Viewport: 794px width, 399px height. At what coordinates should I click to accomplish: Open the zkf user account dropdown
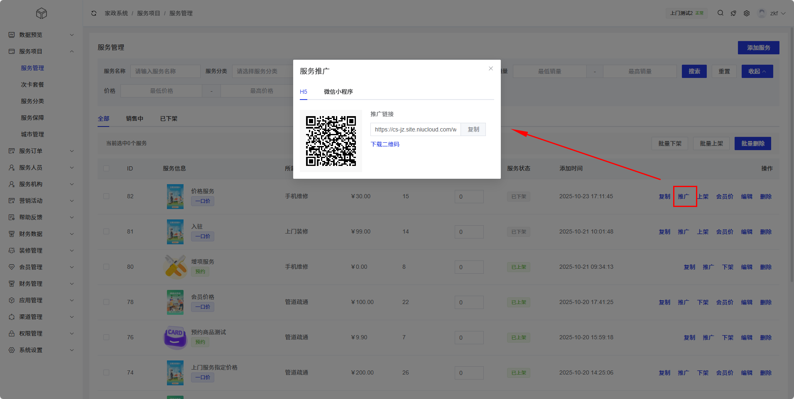(x=772, y=13)
